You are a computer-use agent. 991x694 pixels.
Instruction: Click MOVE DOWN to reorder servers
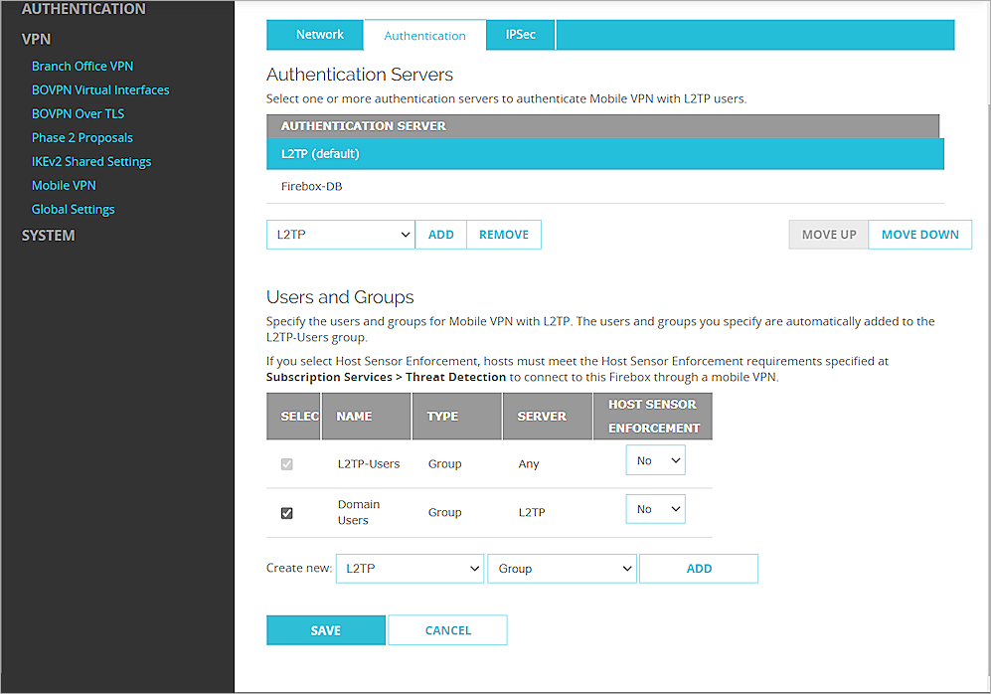(x=919, y=234)
